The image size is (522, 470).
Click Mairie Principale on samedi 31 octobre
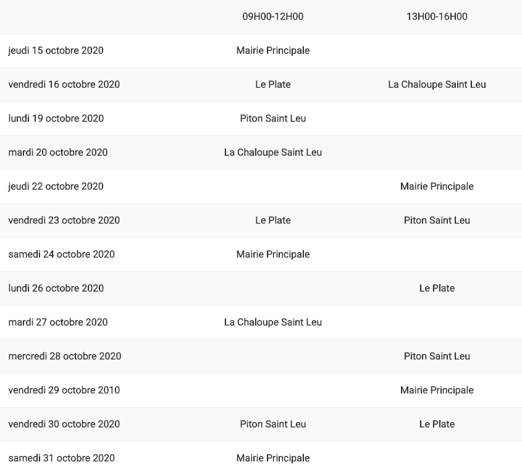tap(272, 458)
